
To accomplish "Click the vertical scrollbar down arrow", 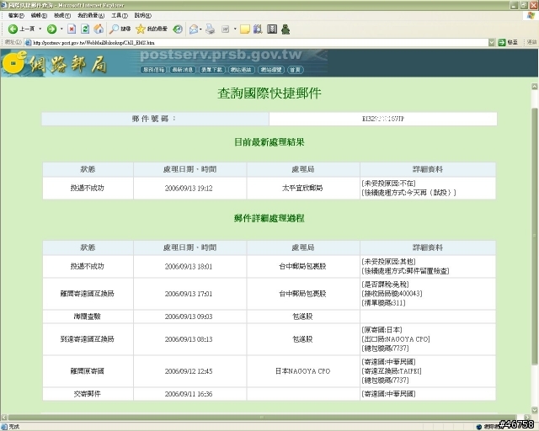I will point(535,409).
